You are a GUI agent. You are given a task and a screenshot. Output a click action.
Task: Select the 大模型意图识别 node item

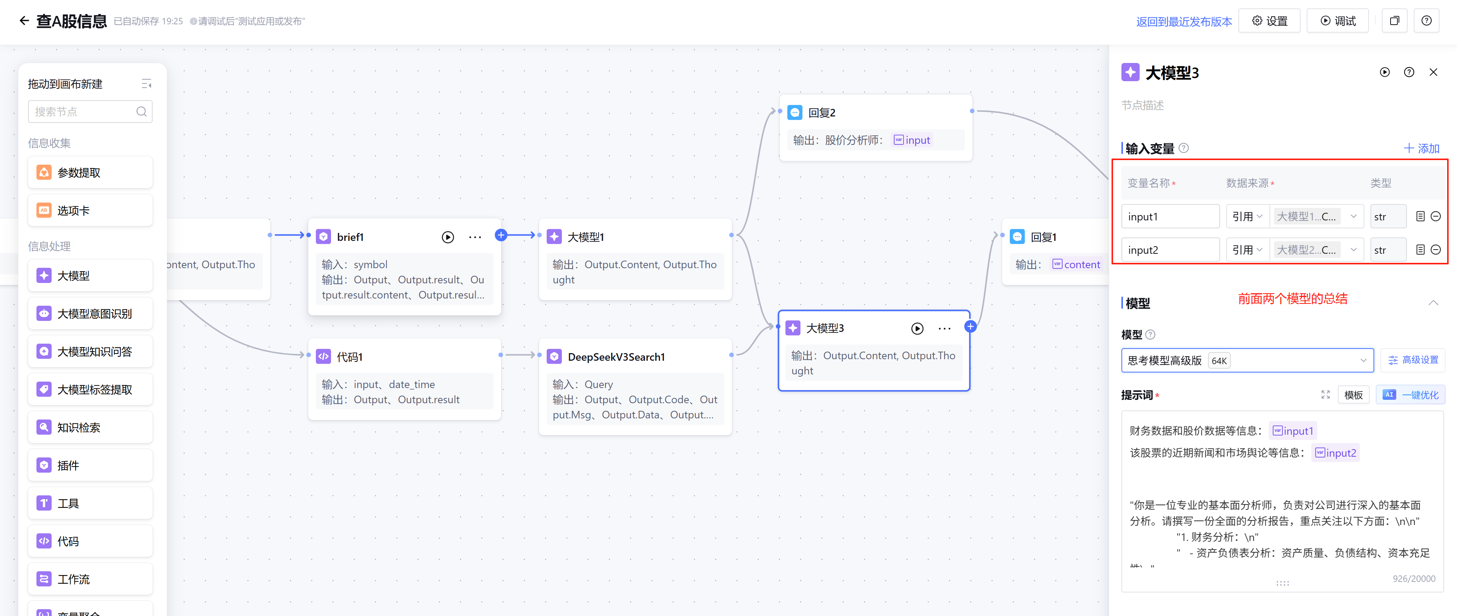coord(90,314)
